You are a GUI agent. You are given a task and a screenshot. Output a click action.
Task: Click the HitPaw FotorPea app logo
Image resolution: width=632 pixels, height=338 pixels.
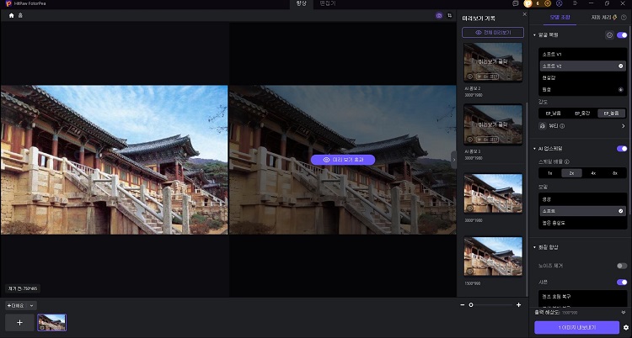[8, 3]
